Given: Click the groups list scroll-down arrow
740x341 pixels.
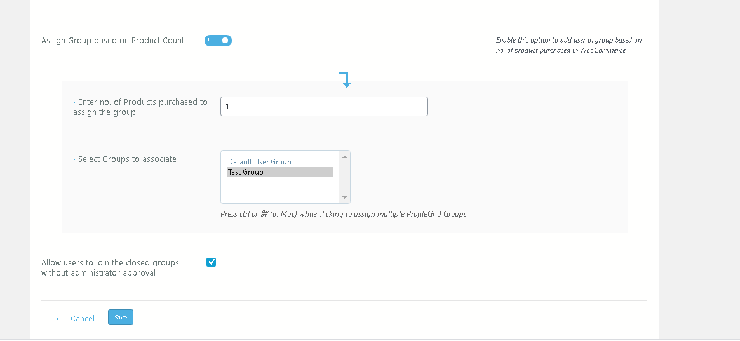Looking at the screenshot, I should point(345,197).
